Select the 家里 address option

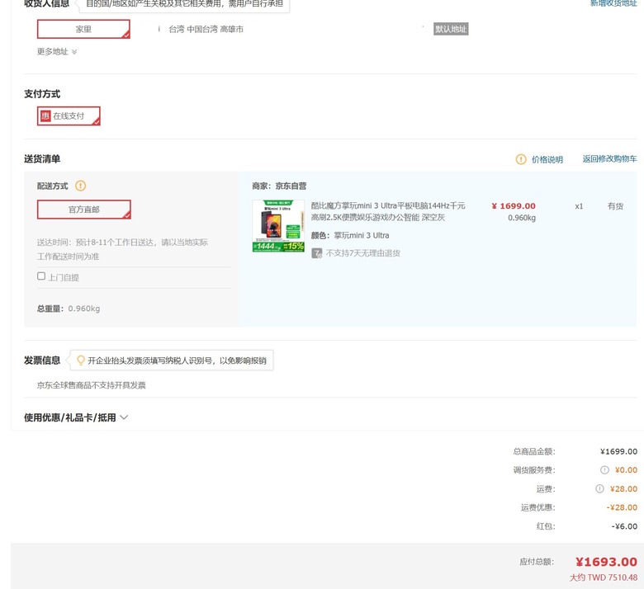click(x=83, y=29)
